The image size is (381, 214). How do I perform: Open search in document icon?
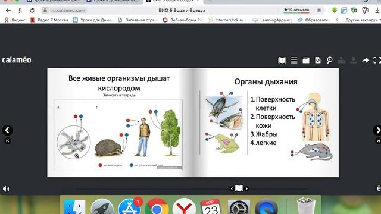(x=317, y=60)
